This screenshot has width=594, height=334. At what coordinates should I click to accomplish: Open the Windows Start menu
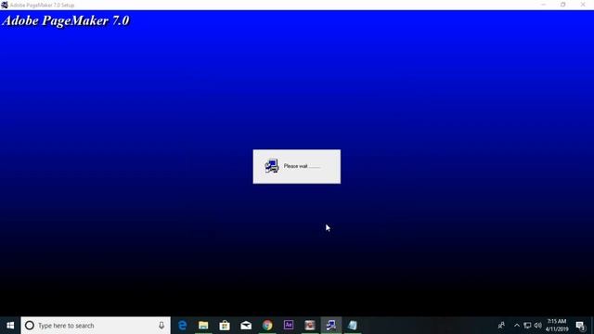click(x=10, y=326)
